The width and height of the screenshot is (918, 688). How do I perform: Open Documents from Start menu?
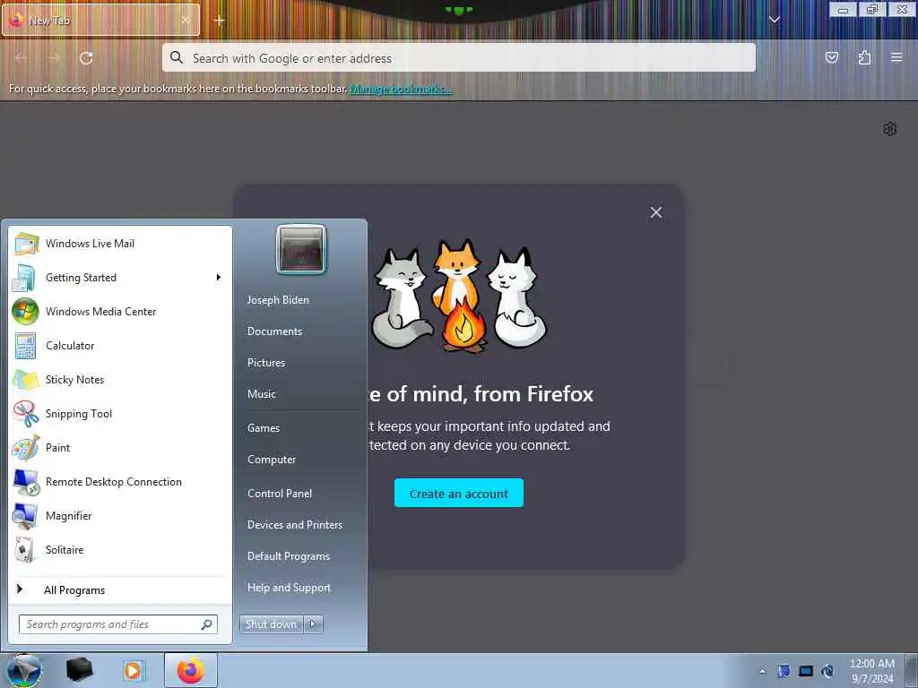(x=274, y=331)
